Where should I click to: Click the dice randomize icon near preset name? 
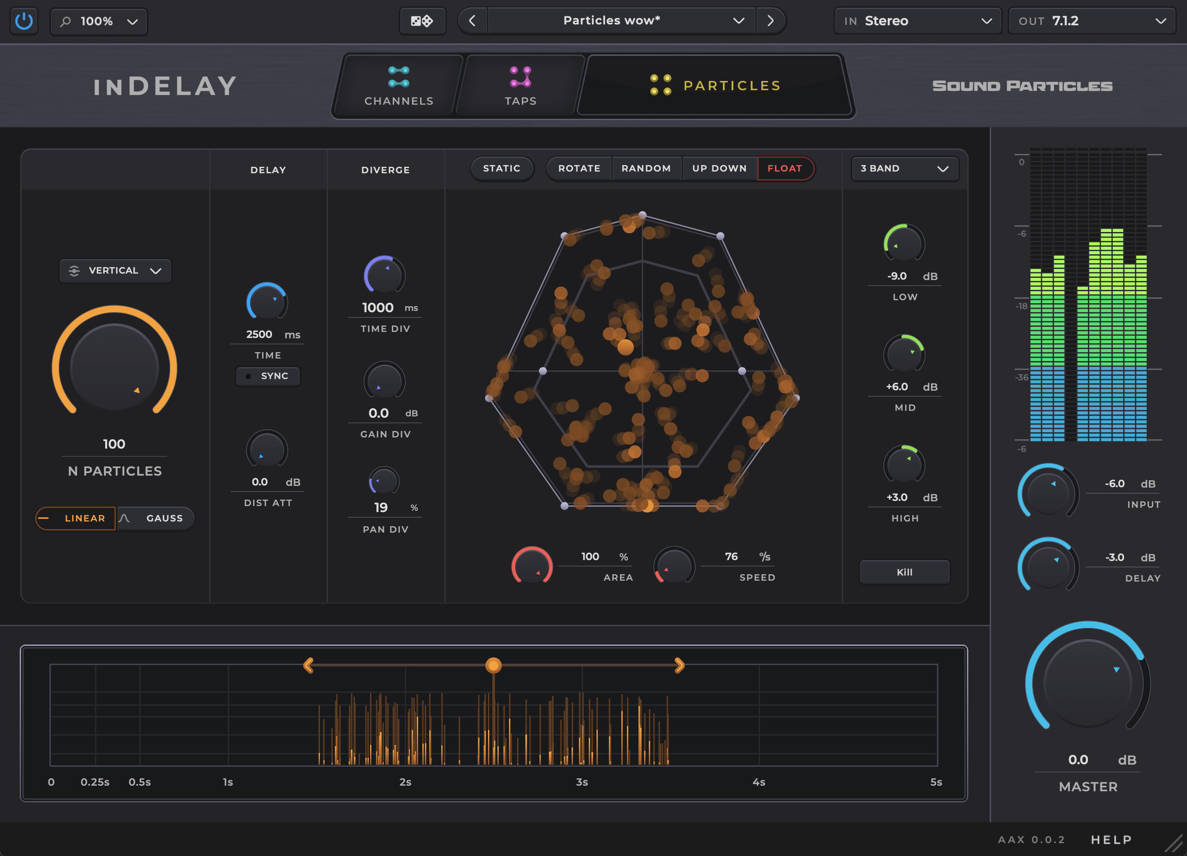(422, 21)
